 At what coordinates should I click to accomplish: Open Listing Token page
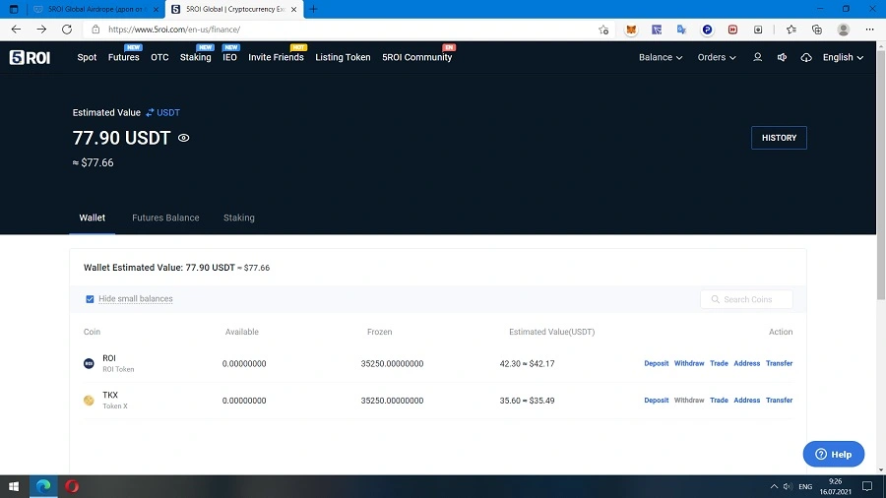coord(343,57)
